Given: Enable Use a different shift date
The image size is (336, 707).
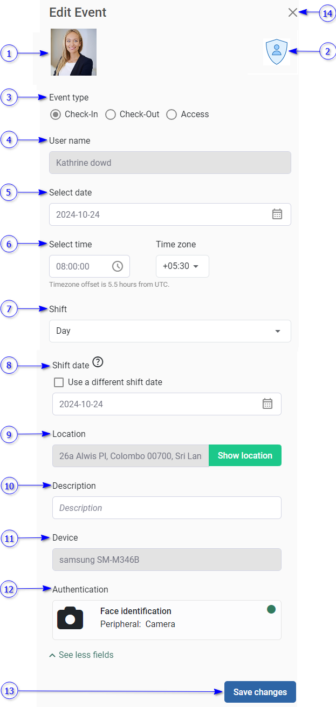Looking at the screenshot, I should point(59,382).
